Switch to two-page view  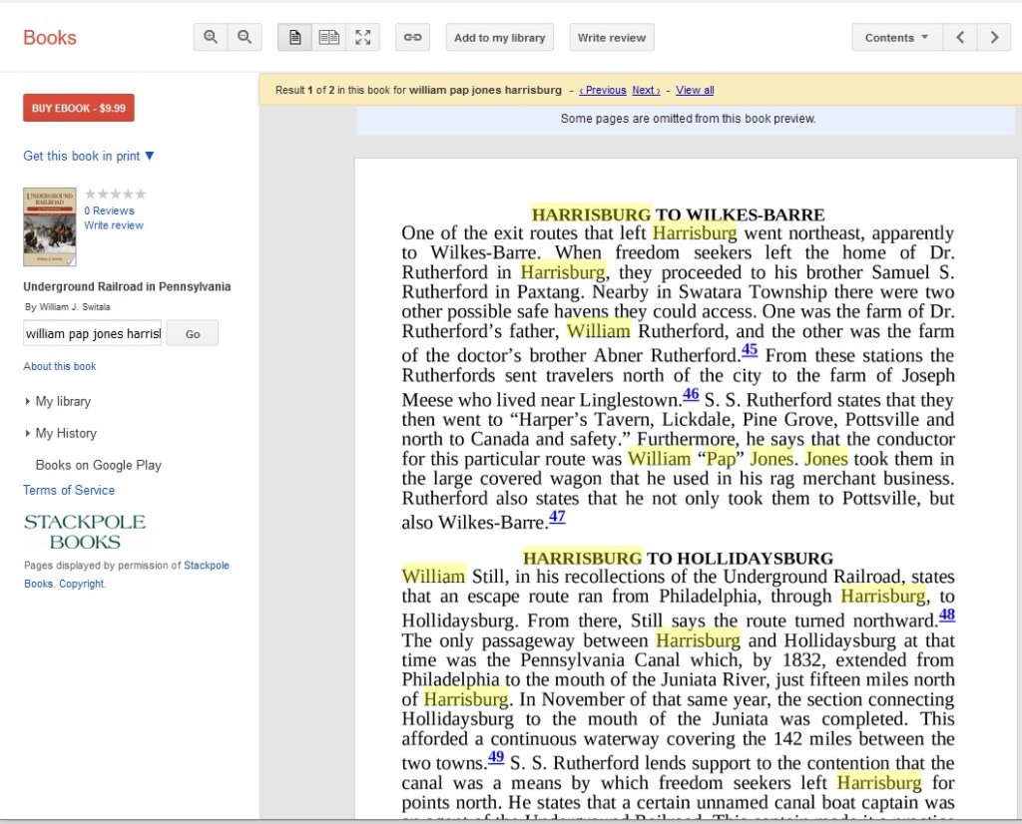[328, 38]
